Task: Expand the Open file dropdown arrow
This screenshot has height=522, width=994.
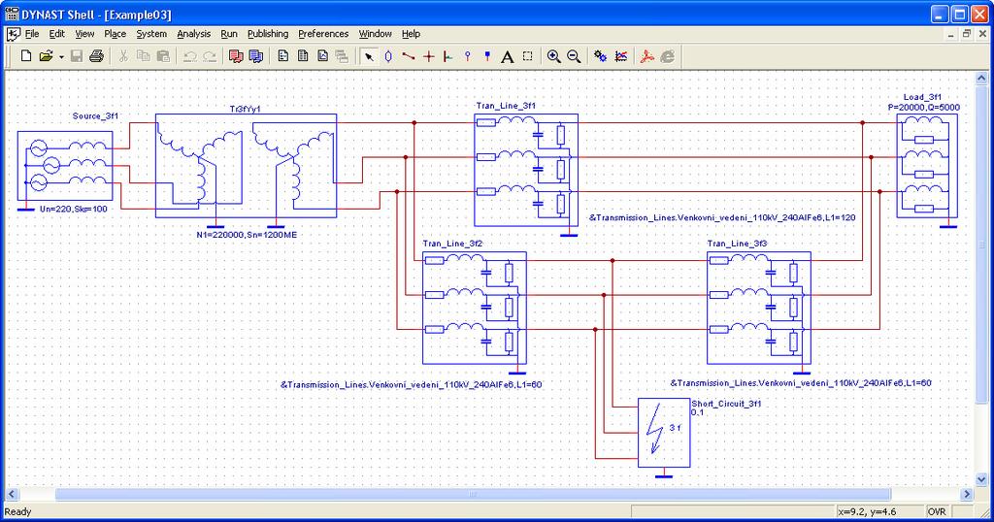Action: coord(61,57)
